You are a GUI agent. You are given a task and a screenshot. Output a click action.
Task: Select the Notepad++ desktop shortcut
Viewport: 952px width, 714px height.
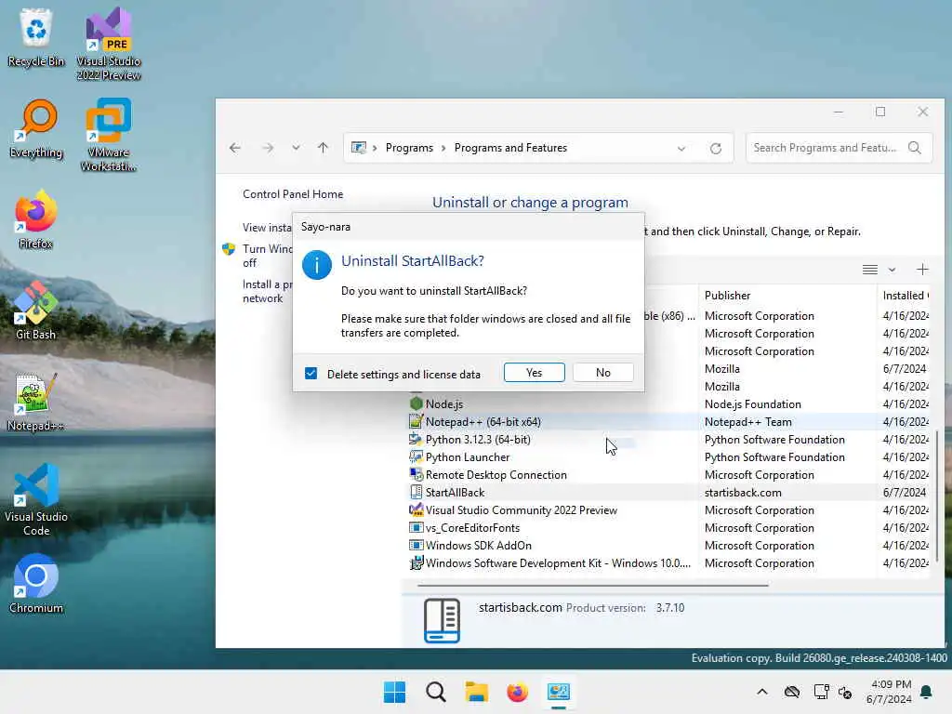point(36,403)
